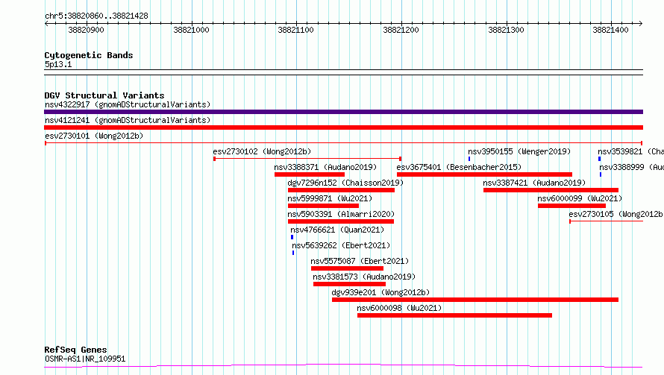The width and height of the screenshot is (664, 375).
Task: Select the dgv939e201 red variant bar
Action: pos(475,300)
